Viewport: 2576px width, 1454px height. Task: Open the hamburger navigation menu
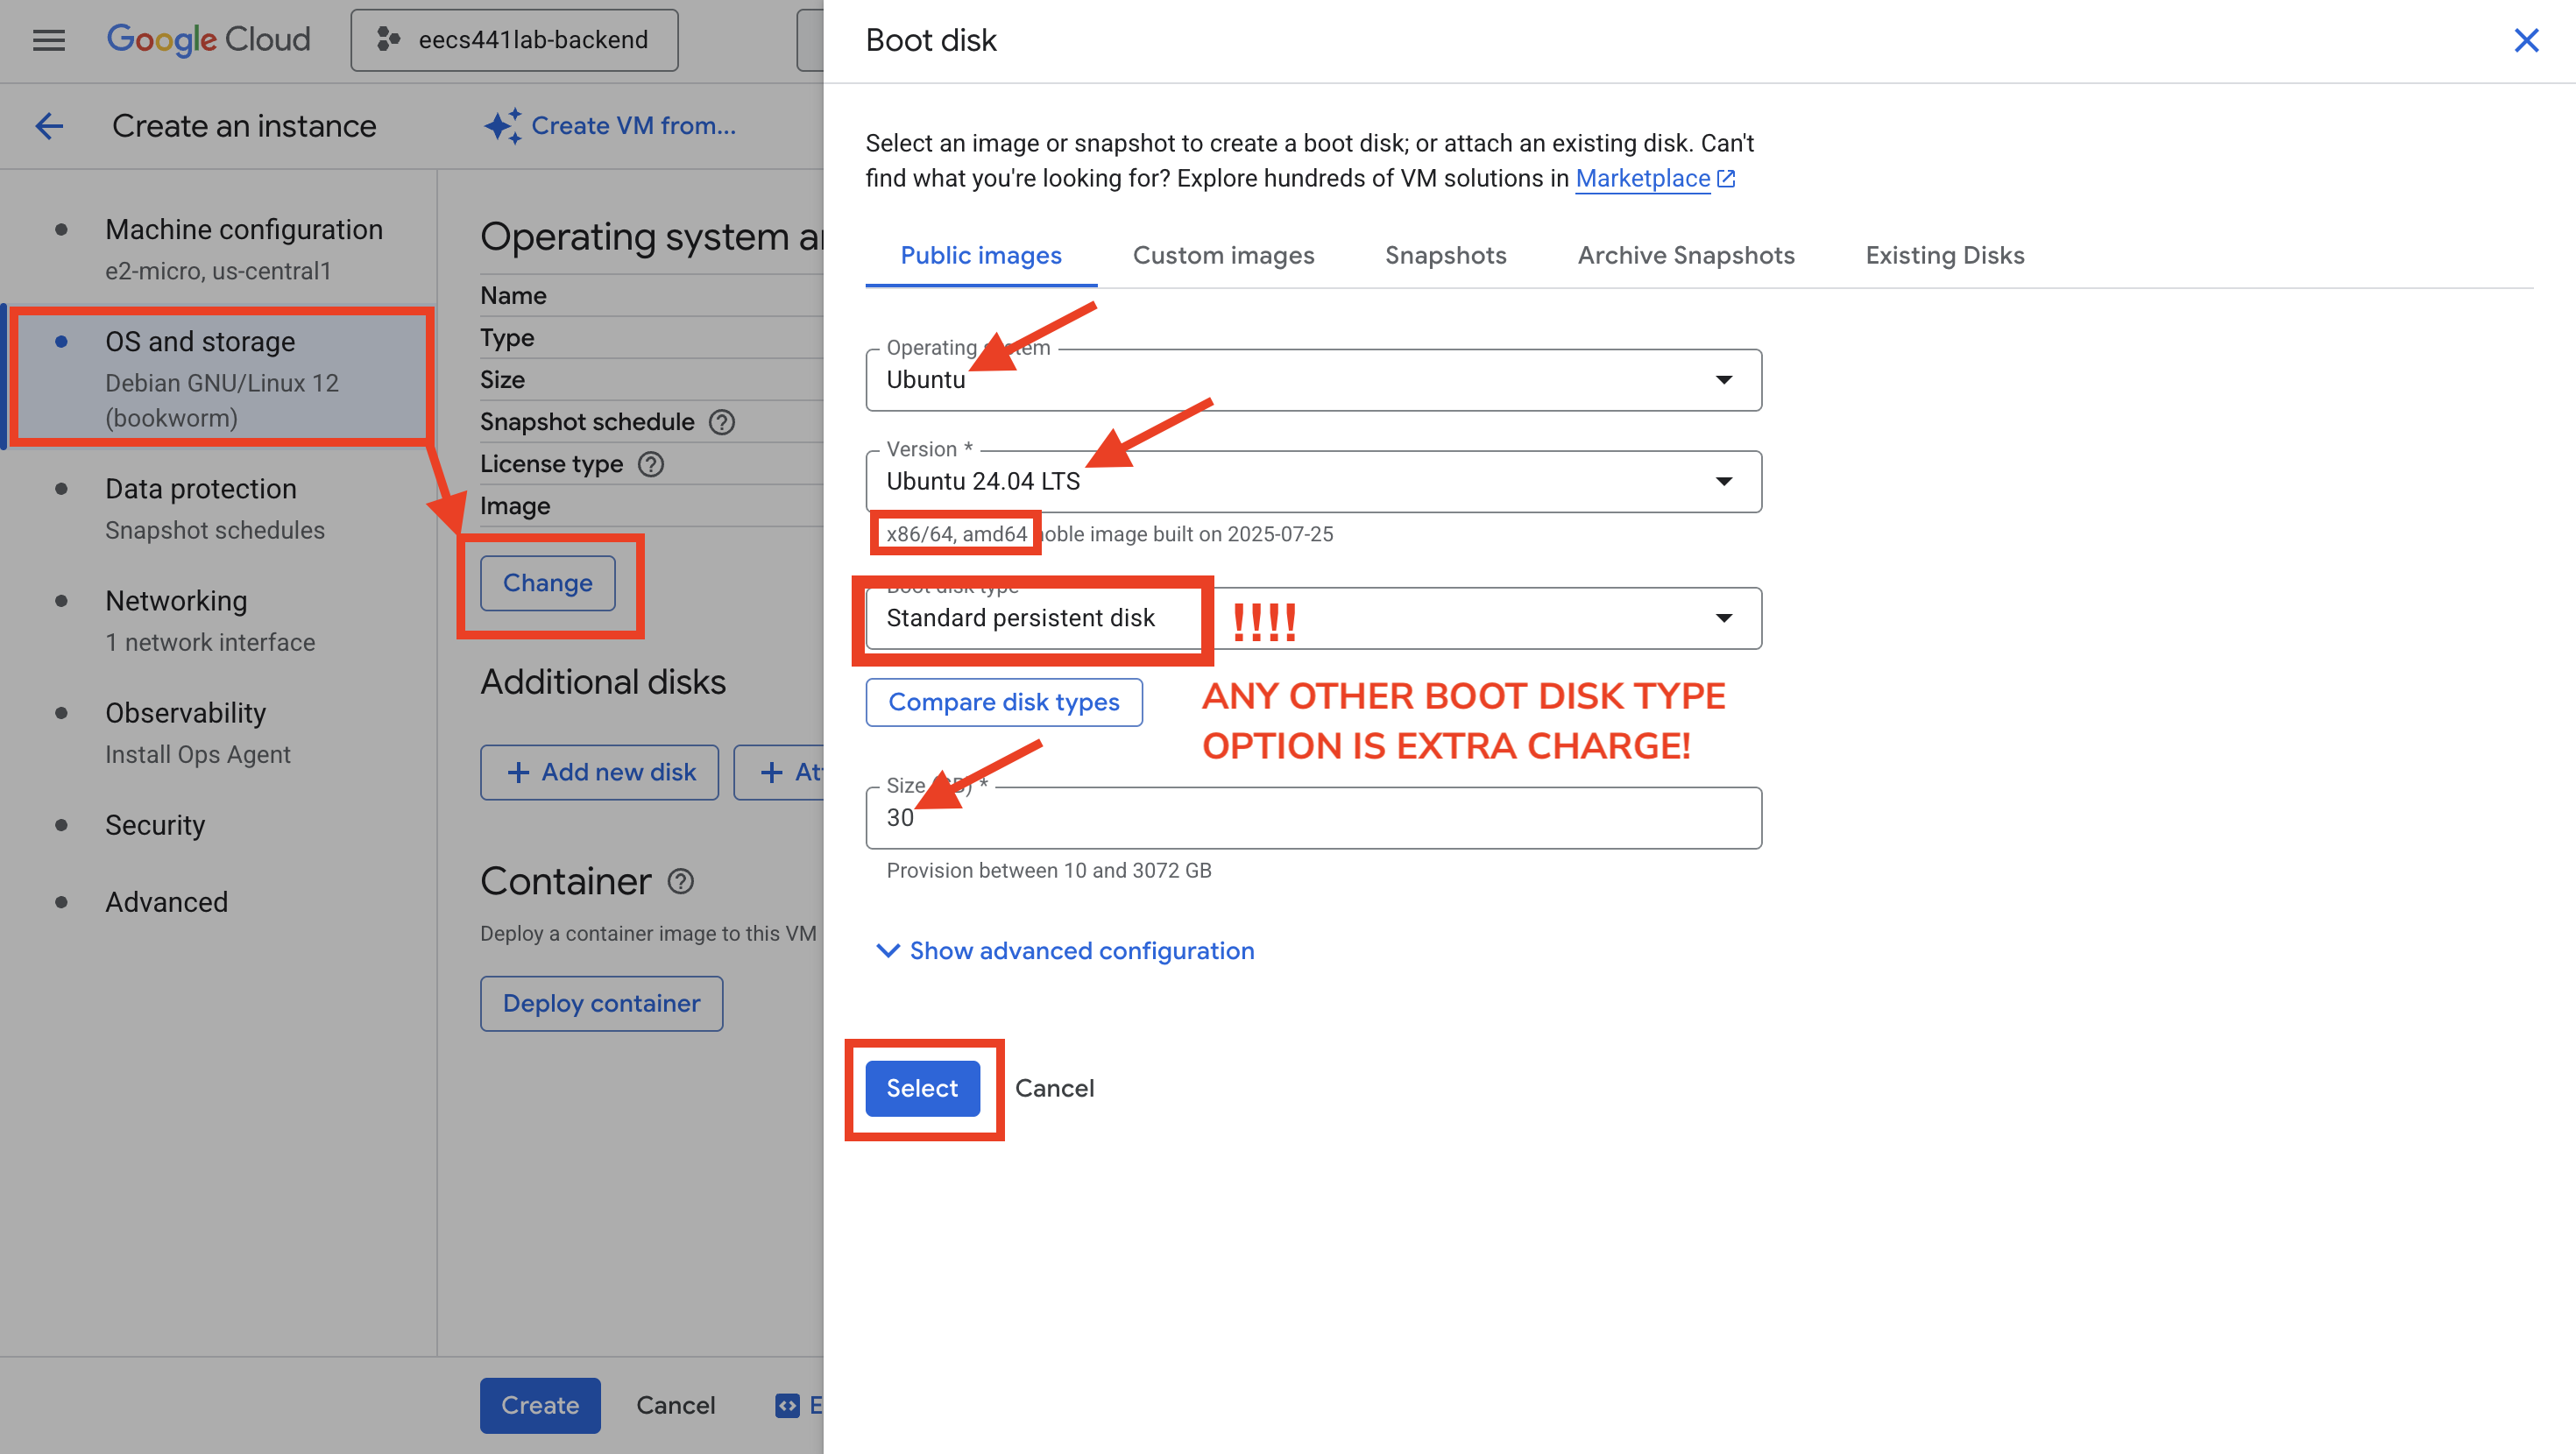coord(48,40)
